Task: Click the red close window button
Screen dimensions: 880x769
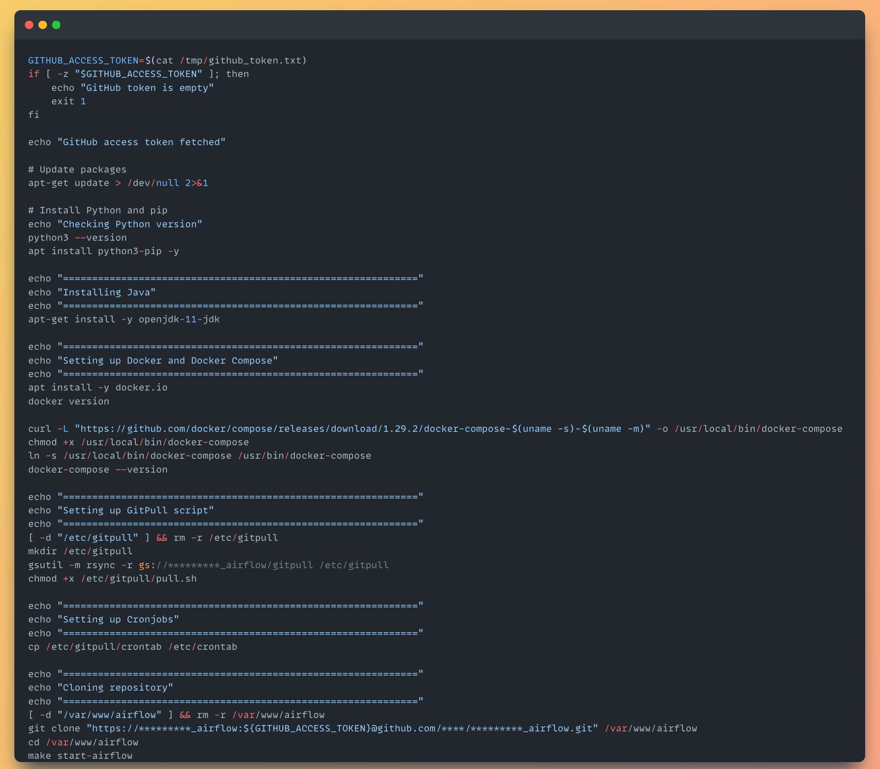Action: tap(29, 26)
